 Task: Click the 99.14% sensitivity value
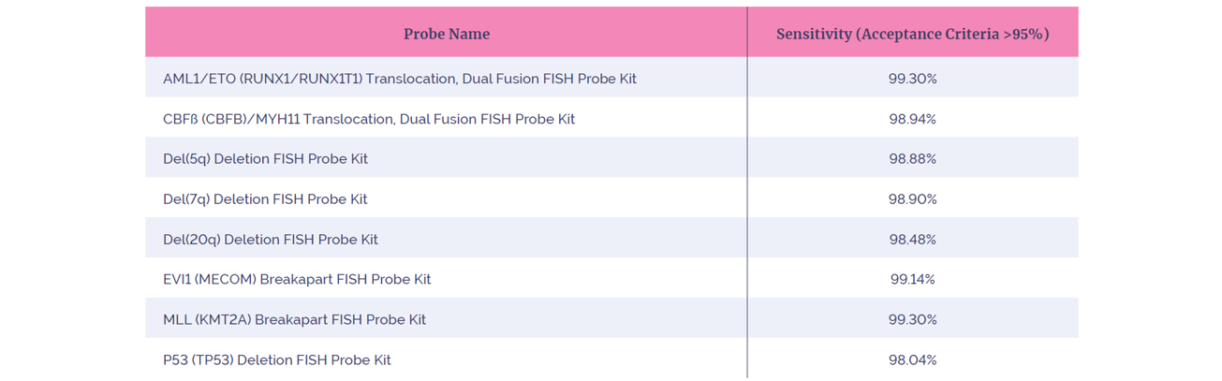pyautogui.click(x=913, y=279)
